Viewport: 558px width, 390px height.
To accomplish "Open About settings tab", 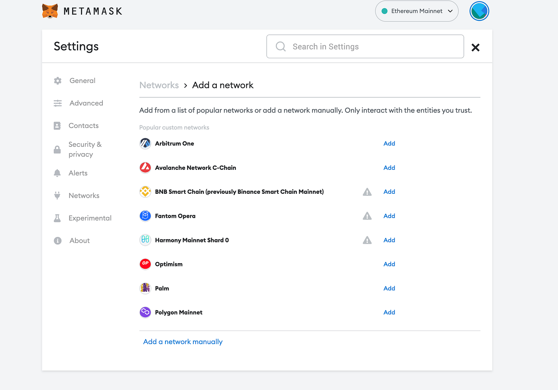I will tap(79, 240).
